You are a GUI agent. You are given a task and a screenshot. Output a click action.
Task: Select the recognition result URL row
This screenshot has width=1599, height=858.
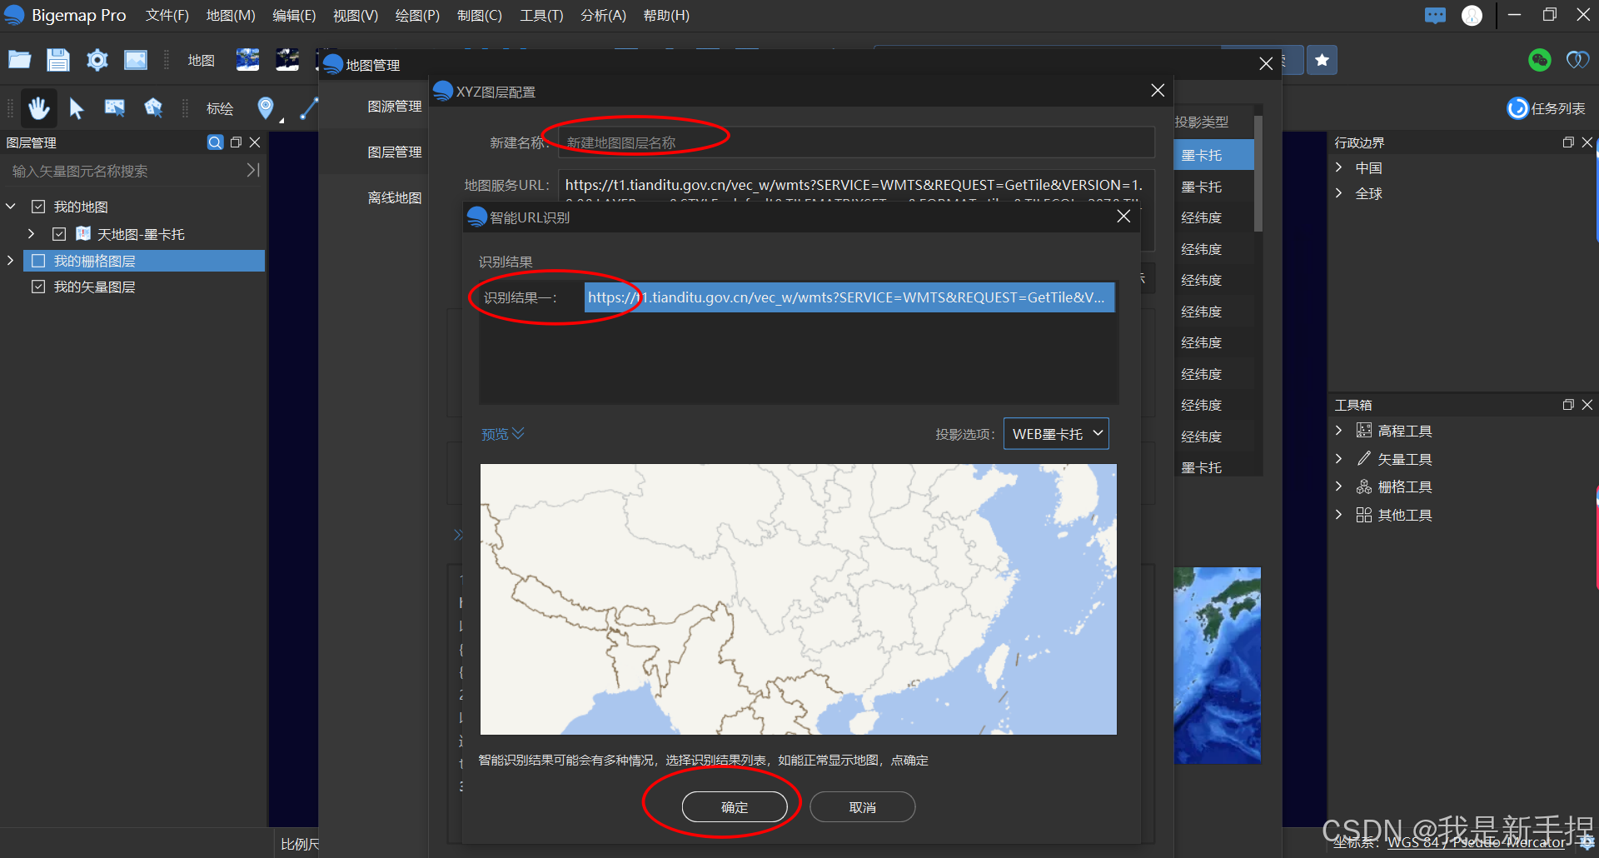pos(849,297)
